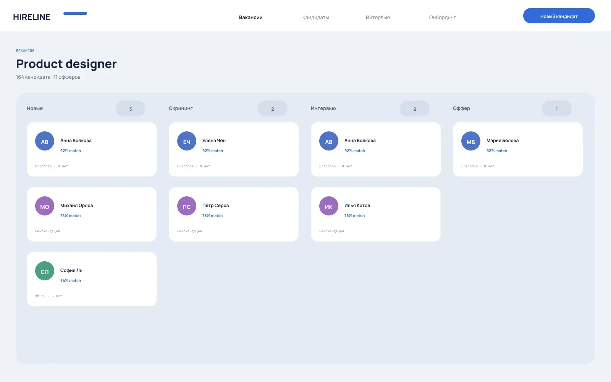Click 92% match on Елена Чен card
Viewport: 611px width, 382px height.
(x=213, y=151)
